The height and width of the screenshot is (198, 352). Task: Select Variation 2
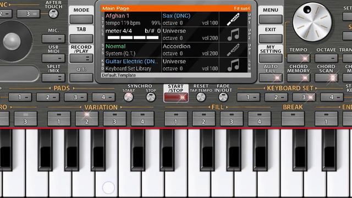(87, 119)
